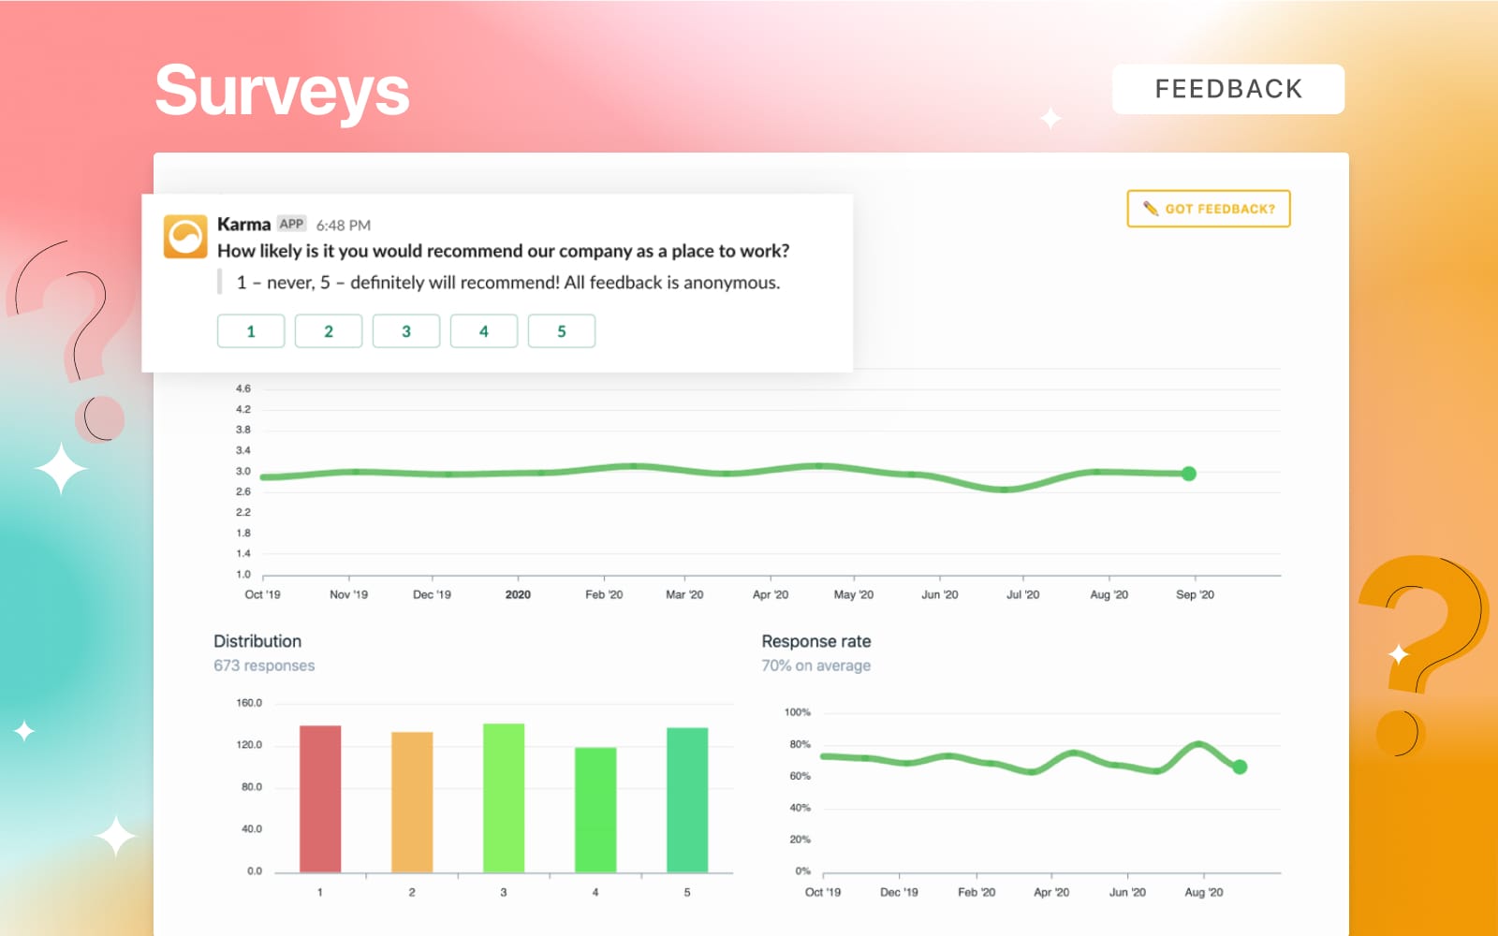Click the 6:48 PM message timestamp
1498x936 pixels.
(344, 226)
